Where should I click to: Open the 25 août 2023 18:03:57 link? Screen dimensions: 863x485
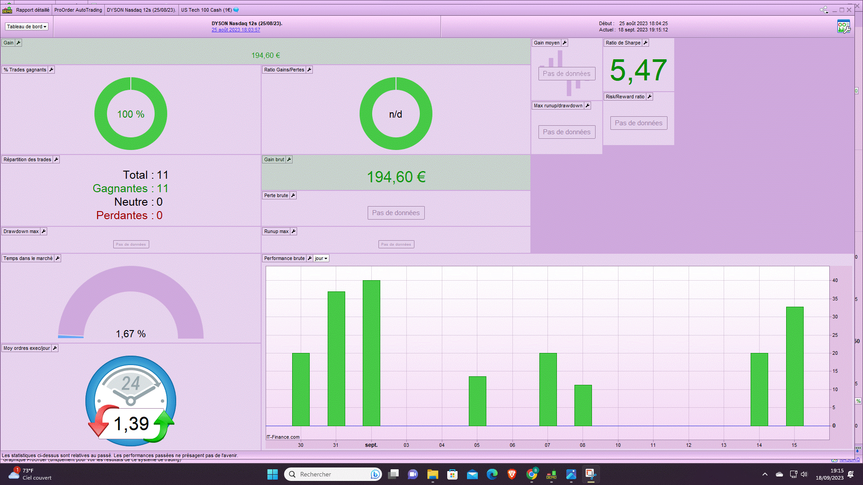click(x=236, y=30)
